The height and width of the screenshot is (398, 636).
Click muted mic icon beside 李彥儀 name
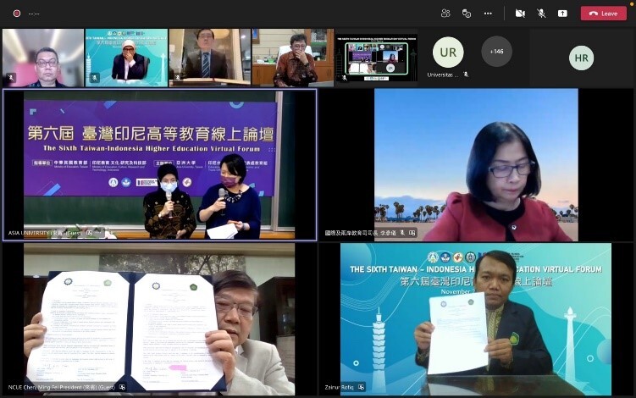(402, 233)
